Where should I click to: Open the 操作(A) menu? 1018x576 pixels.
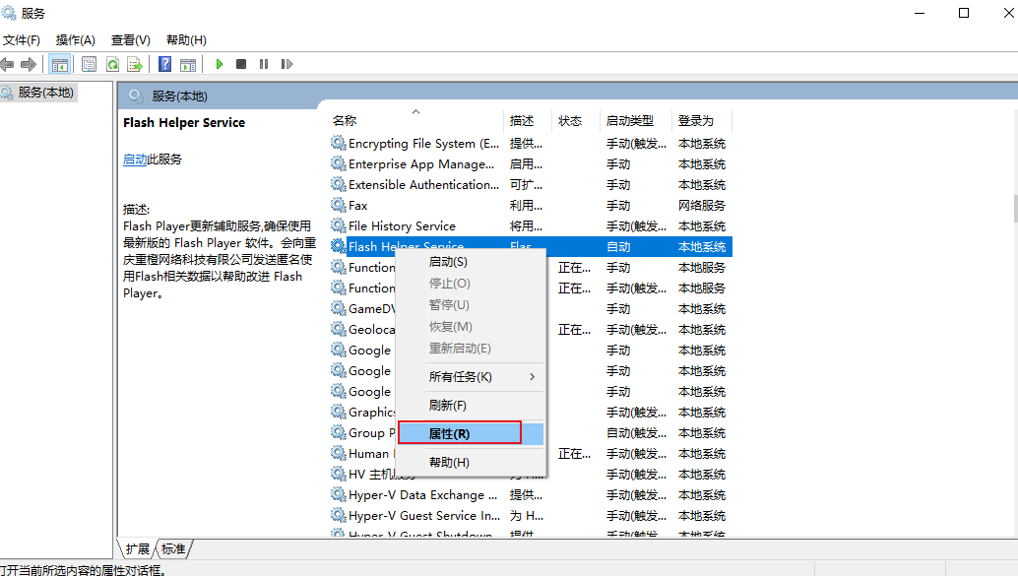pos(75,40)
